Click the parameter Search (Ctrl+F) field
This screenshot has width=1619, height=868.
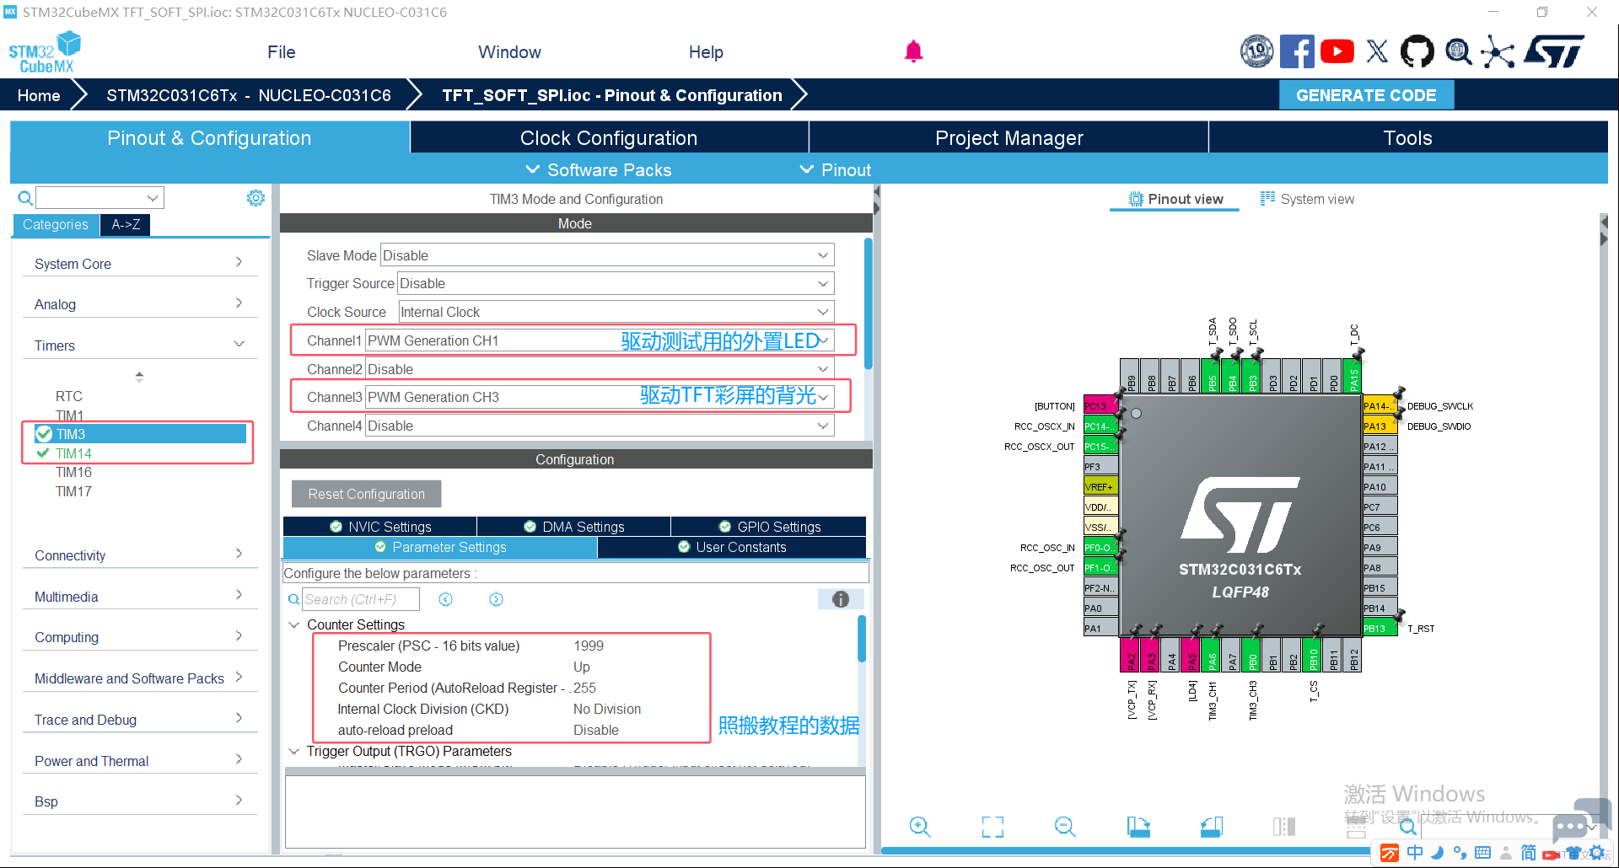360,599
